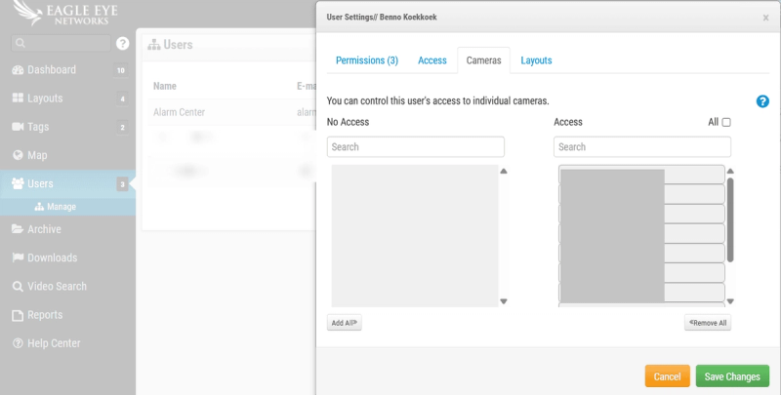Click the No Access list down arrow
Viewport: 781px width, 395px height.
504,301
